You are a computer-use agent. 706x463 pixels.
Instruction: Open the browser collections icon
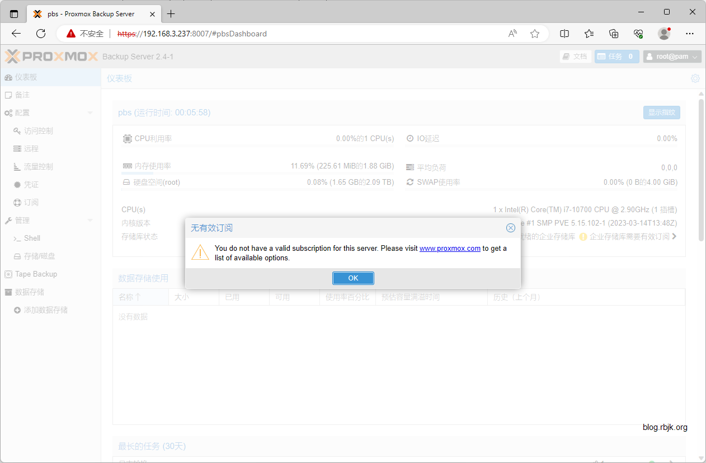[614, 34]
